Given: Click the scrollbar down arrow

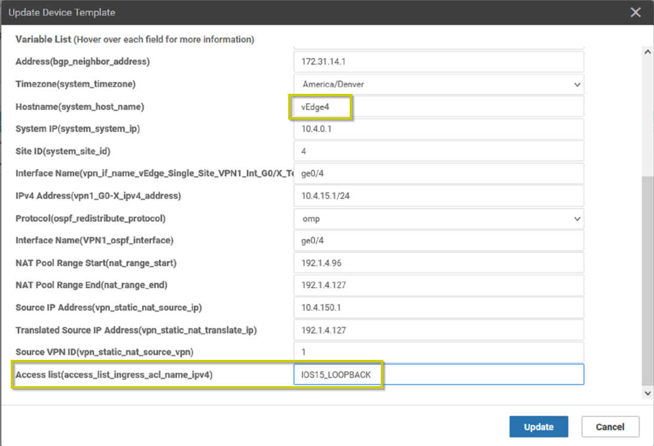Looking at the screenshot, I should [x=647, y=393].
